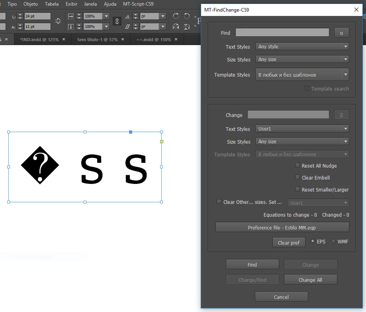The height and width of the screenshot is (312, 366).
Task: Select the EPS radio button
Action: click(x=313, y=241)
